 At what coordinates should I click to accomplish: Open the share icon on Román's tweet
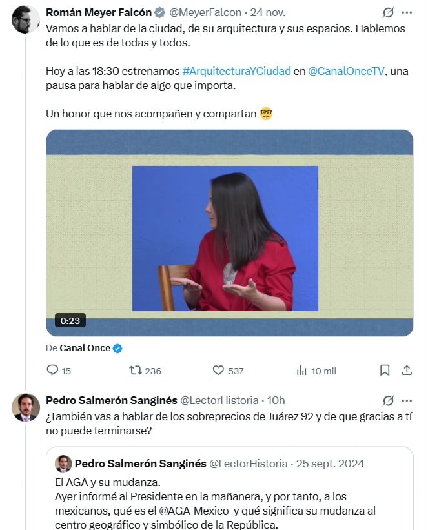point(407,371)
